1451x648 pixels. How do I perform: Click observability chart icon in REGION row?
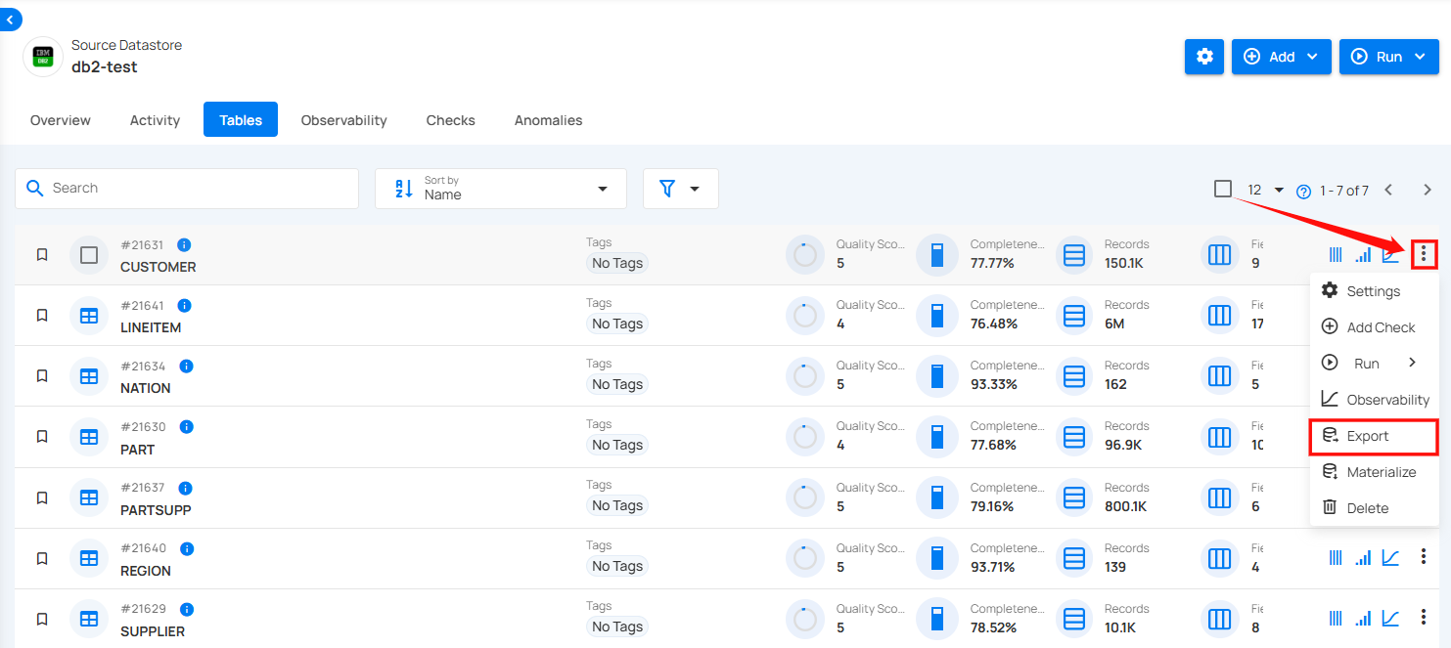pyautogui.click(x=1390, y=558)
